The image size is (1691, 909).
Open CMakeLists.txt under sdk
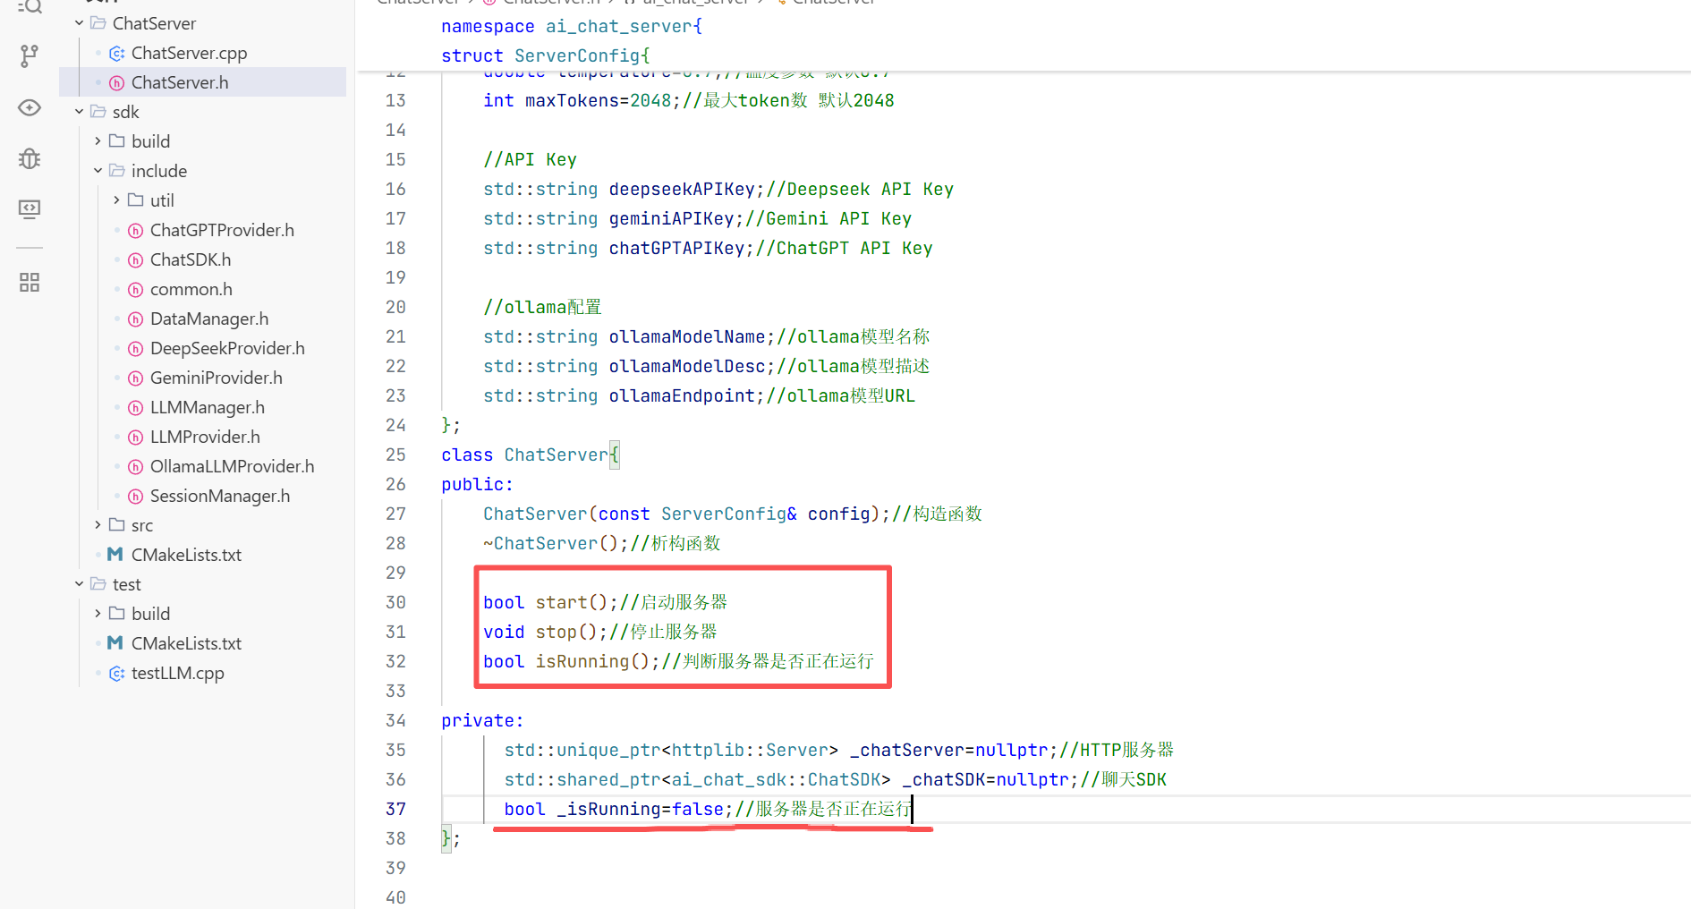pos(186,555)
